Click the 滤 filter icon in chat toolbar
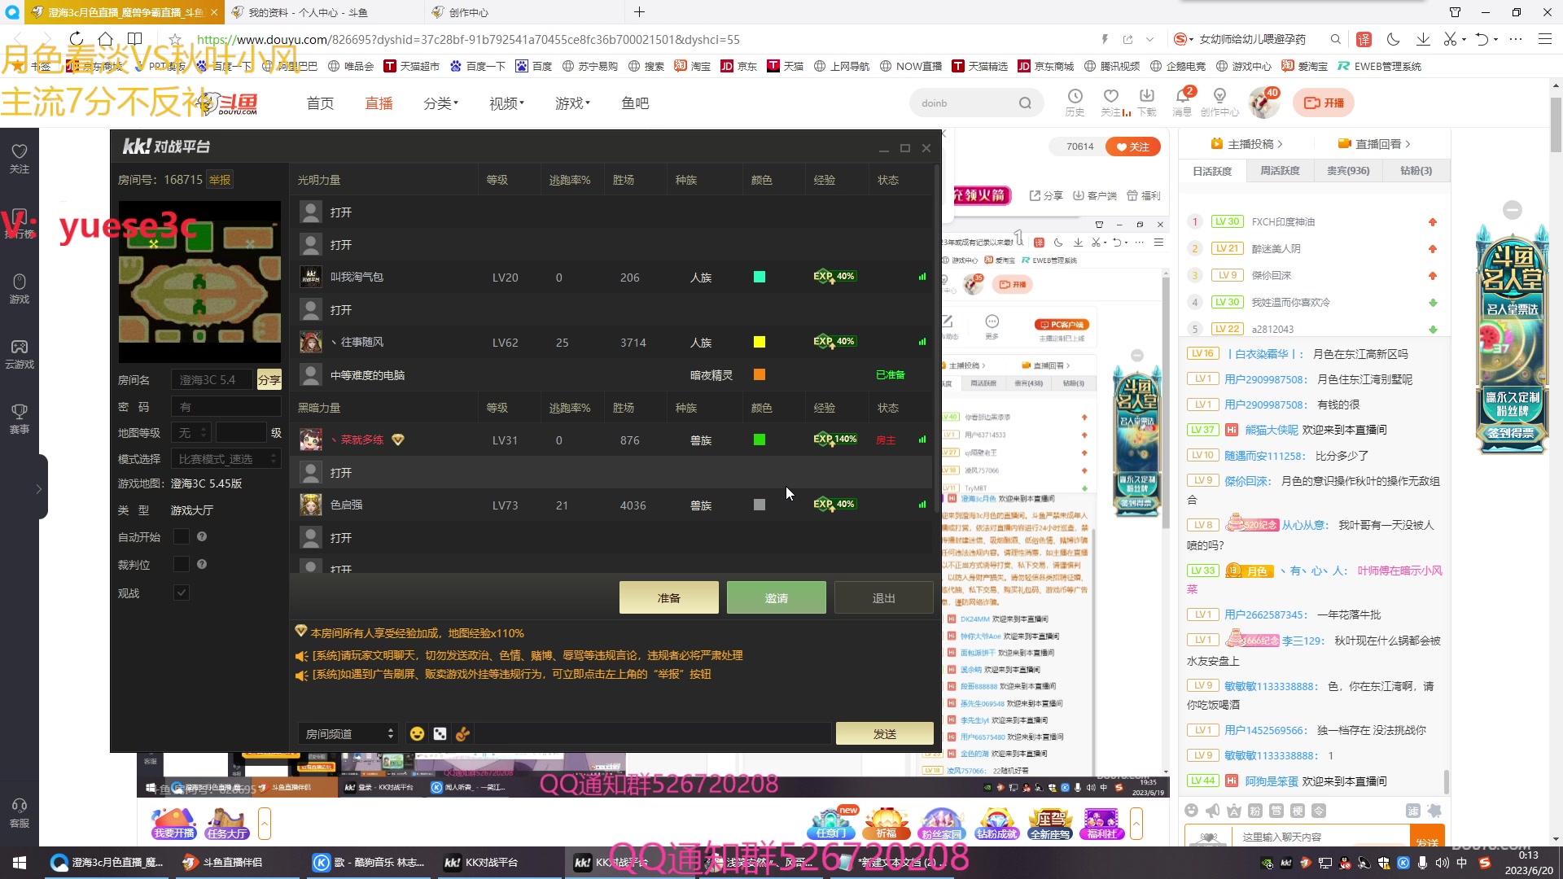 coord(1413,811)
